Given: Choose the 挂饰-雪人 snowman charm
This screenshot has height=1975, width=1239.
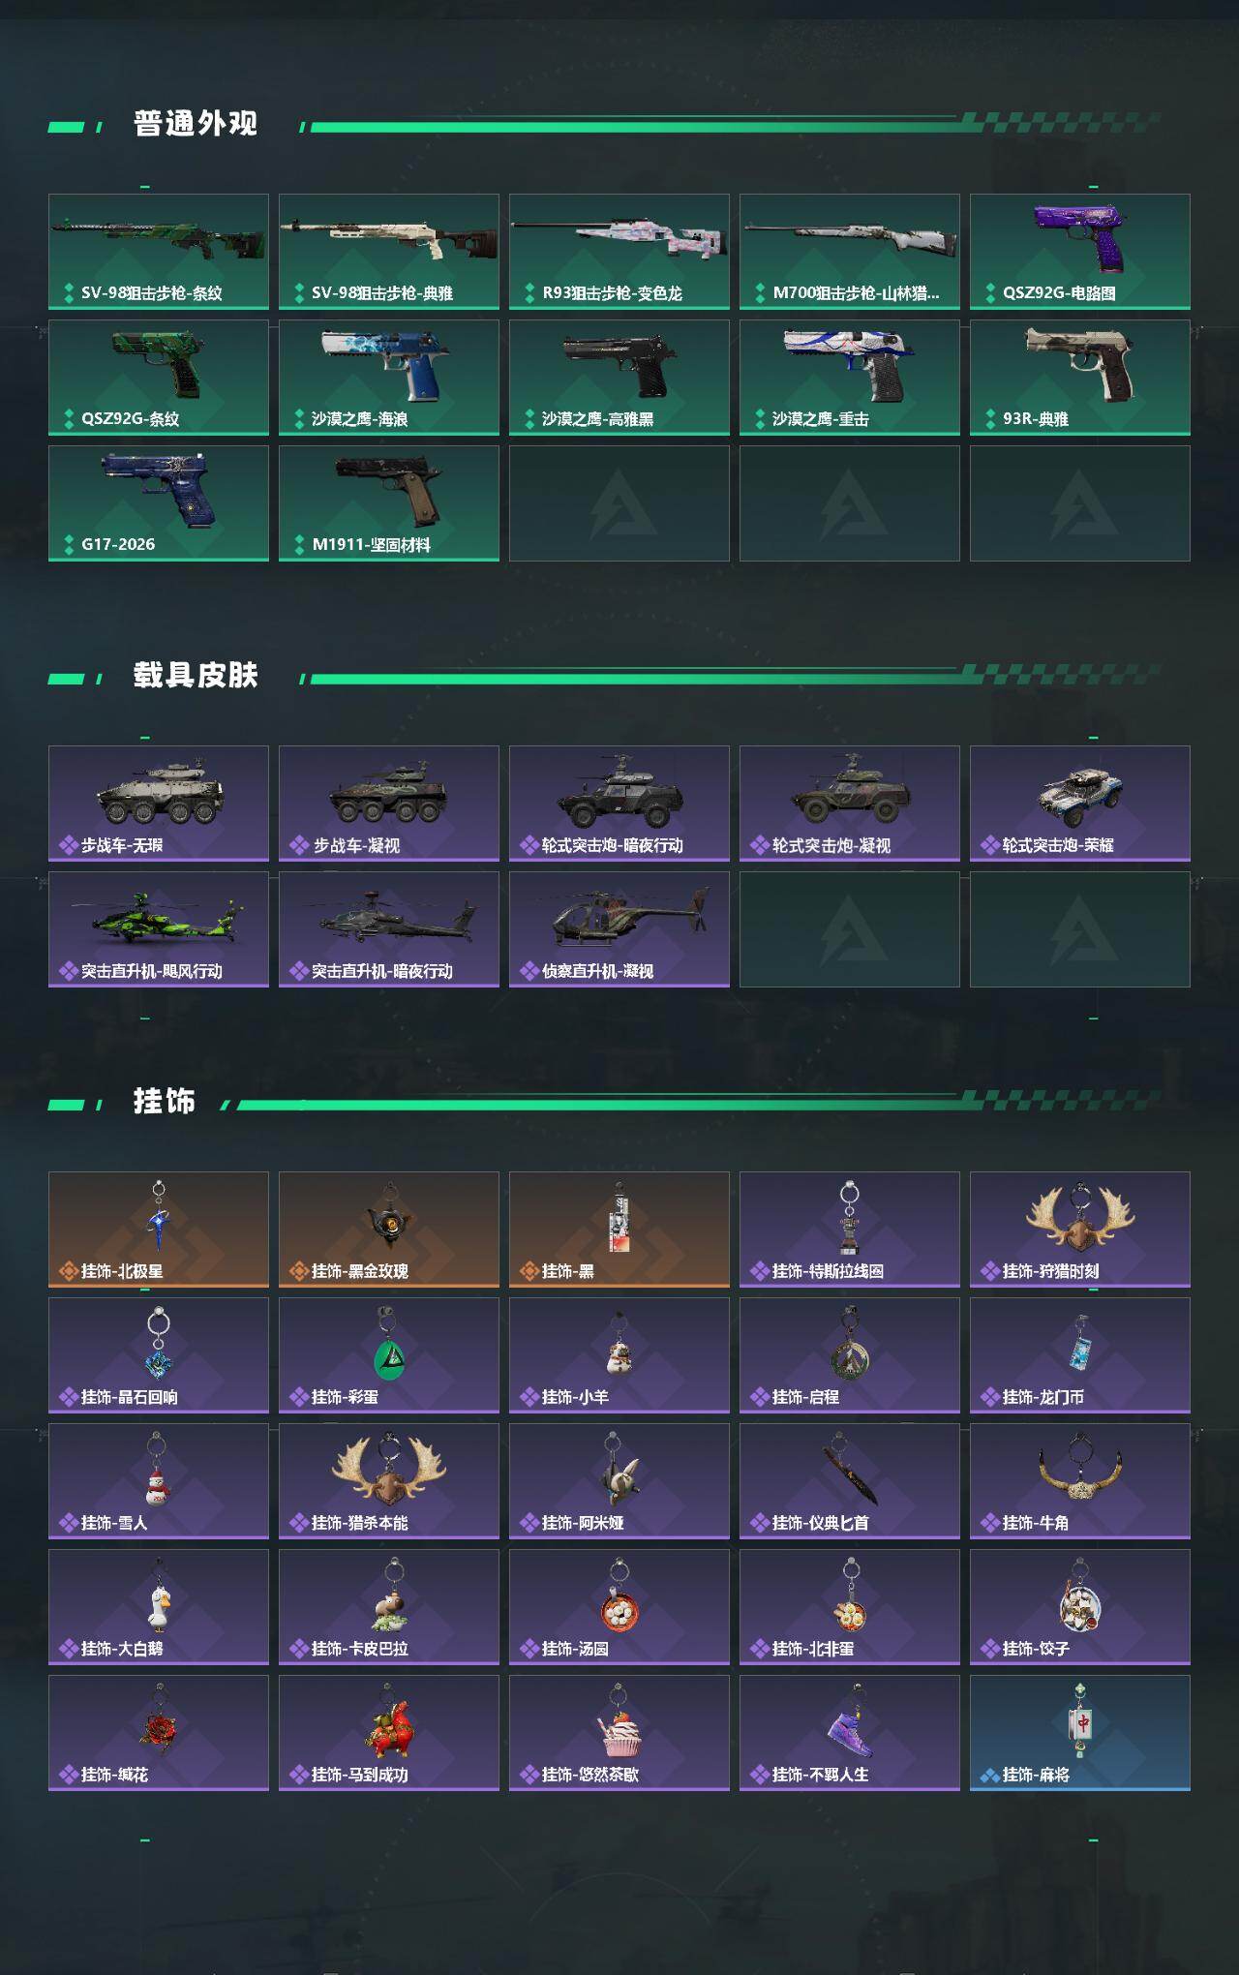Looking at the screenshot, I should click(x=159, y=1481).
